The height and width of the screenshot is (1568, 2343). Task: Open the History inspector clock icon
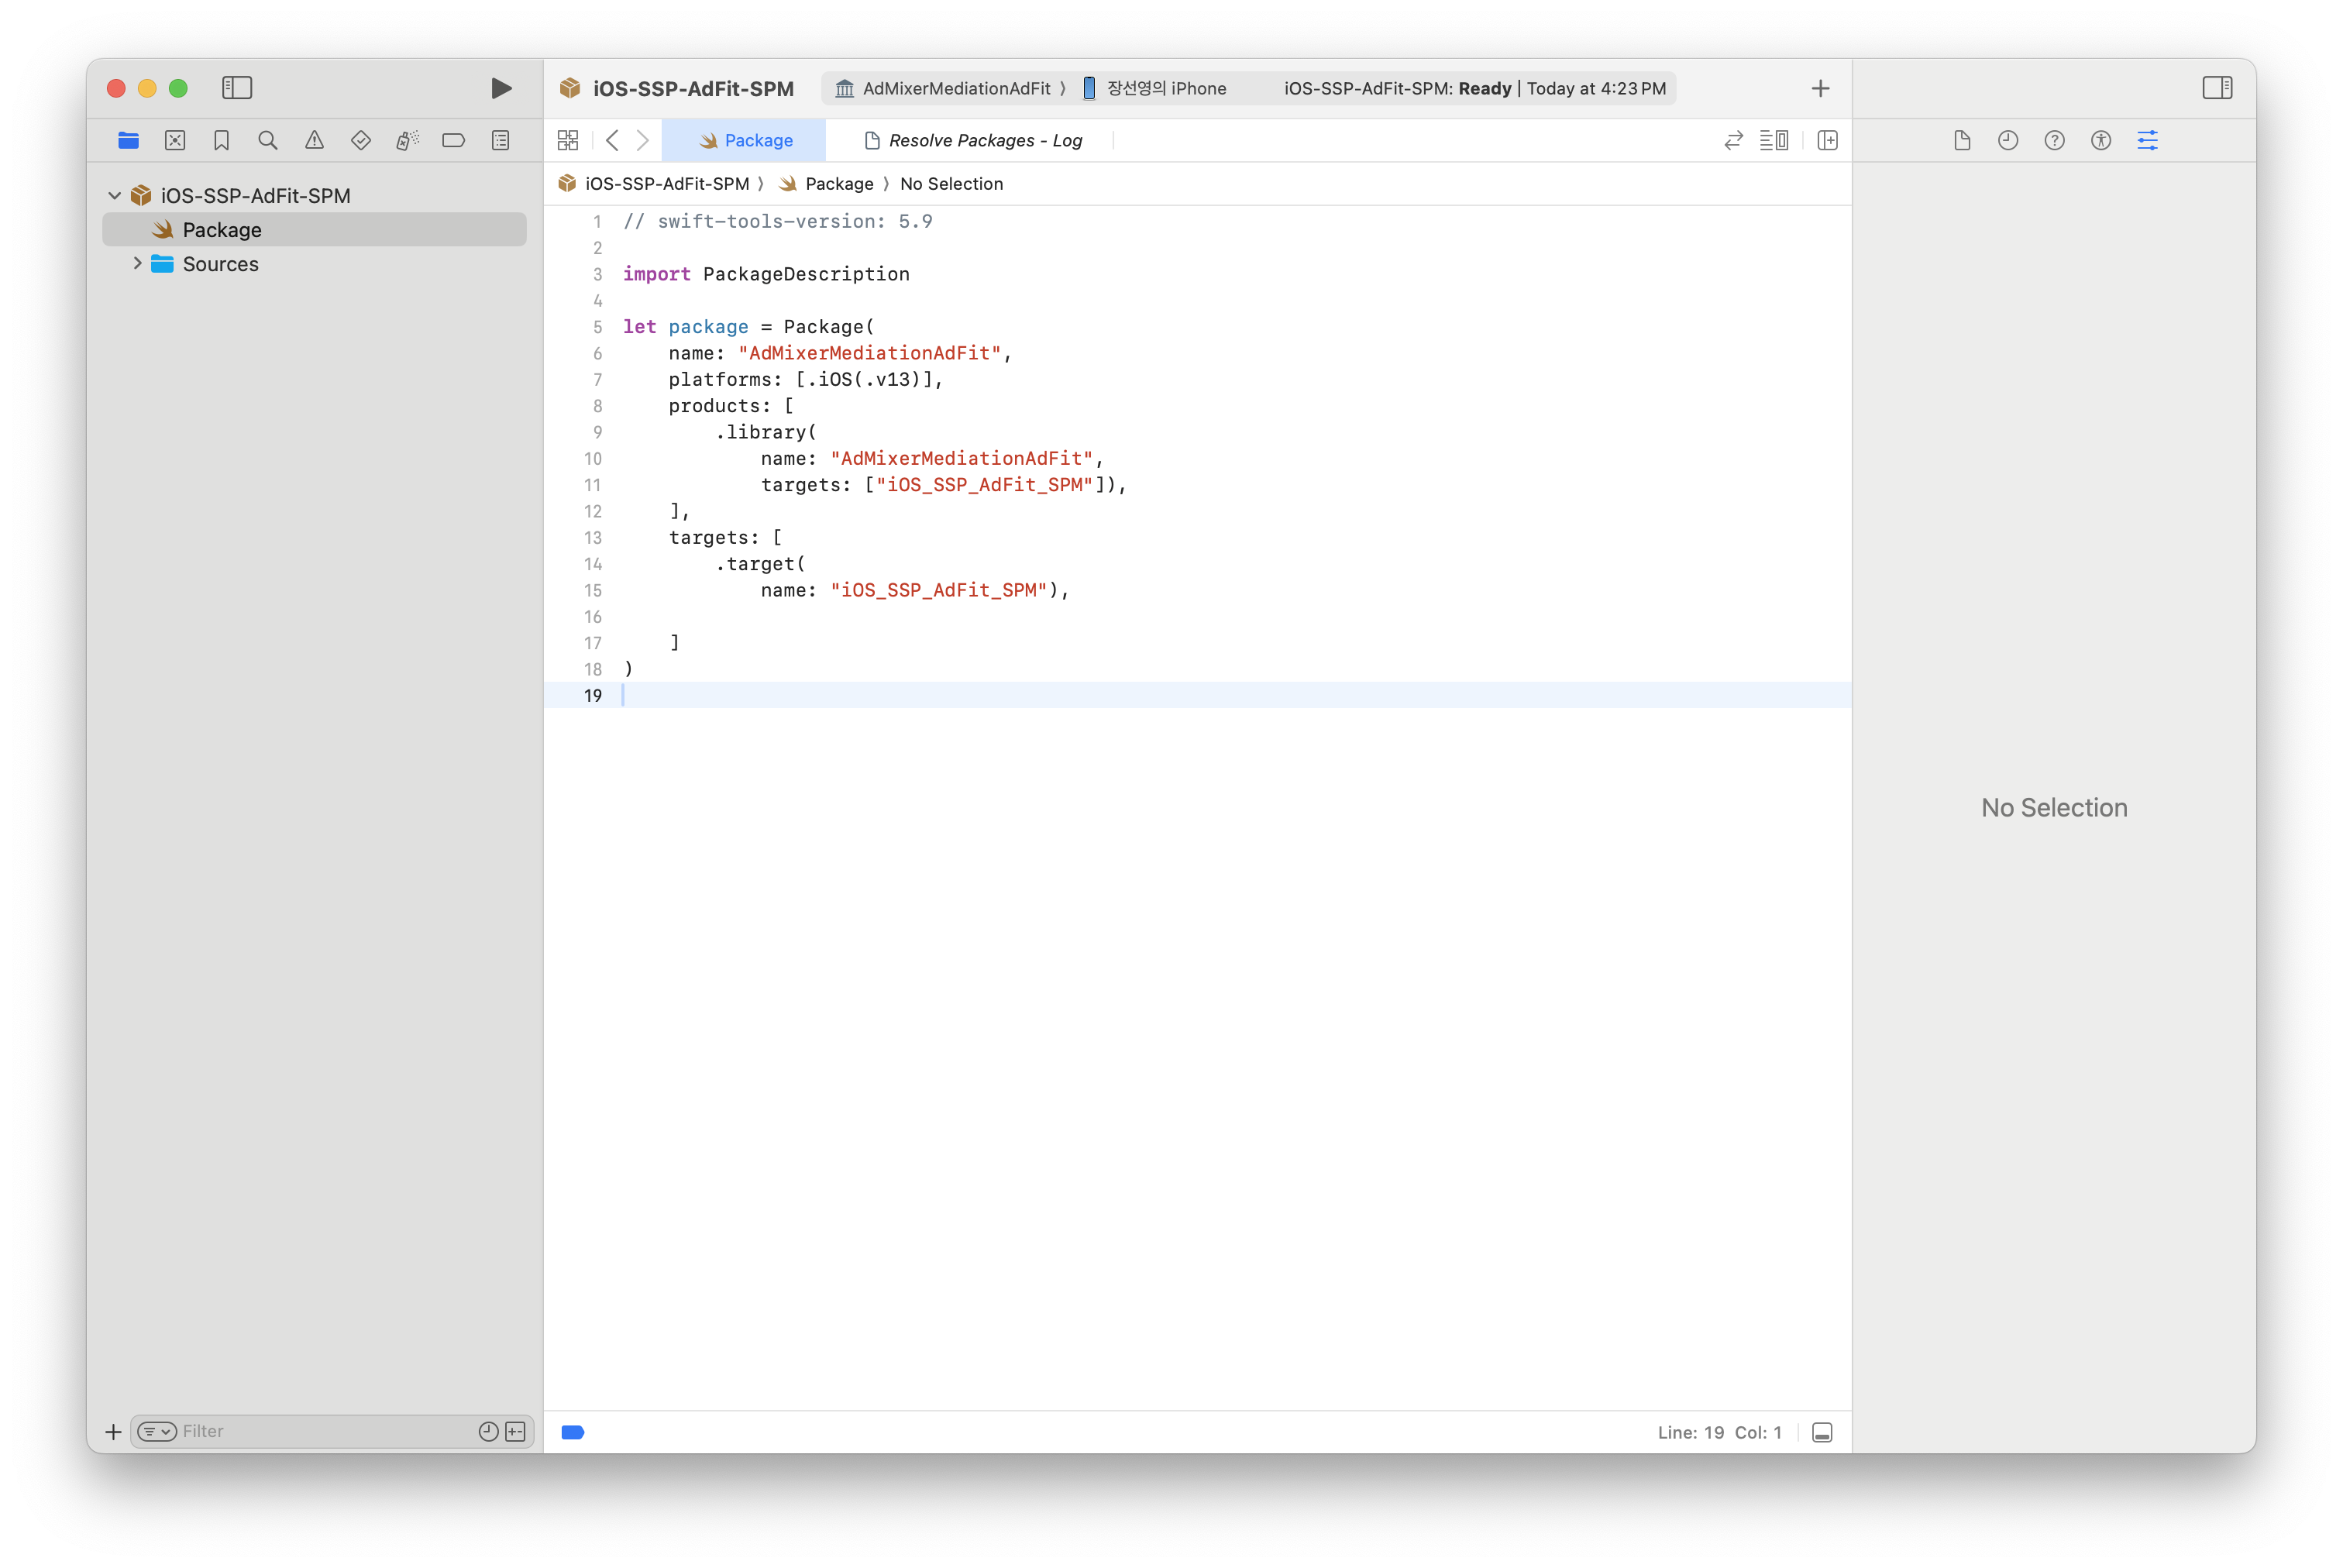tap(2007, 141)
